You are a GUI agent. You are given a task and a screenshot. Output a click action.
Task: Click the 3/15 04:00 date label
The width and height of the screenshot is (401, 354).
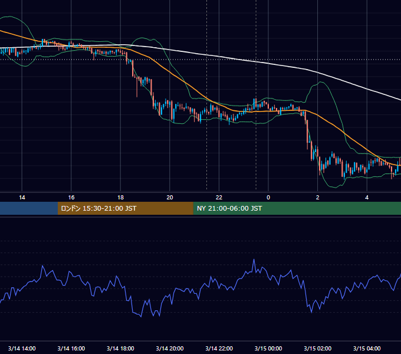pos(367,348)
